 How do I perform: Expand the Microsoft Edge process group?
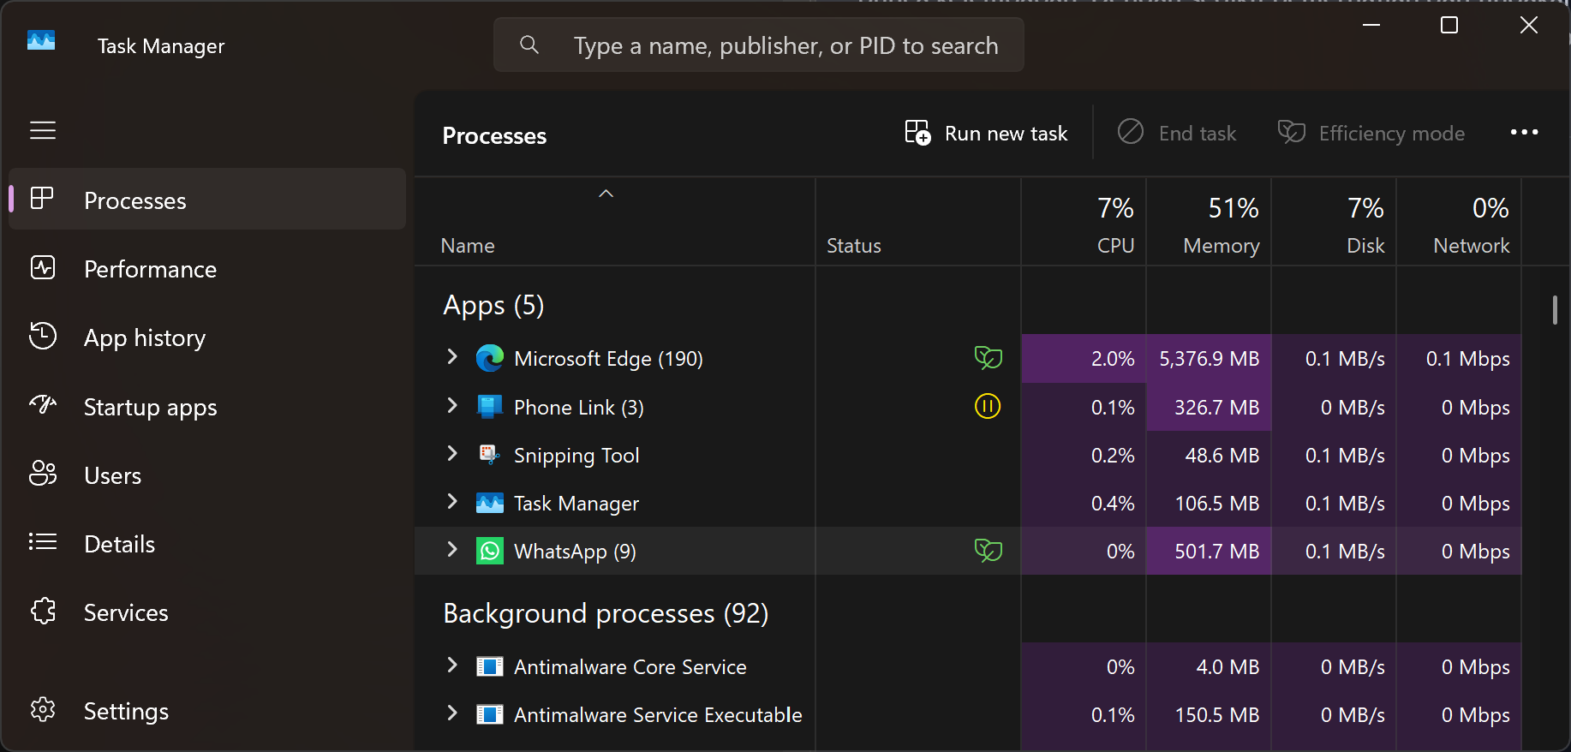click(452, 357)
